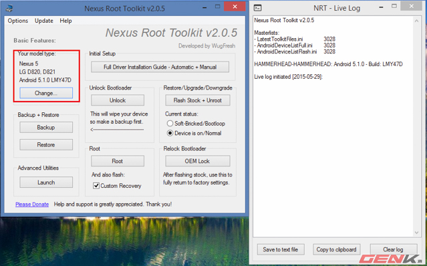Close the NRT Live Log window
This screenshot has height=266, width=427.
coord(412,6)
